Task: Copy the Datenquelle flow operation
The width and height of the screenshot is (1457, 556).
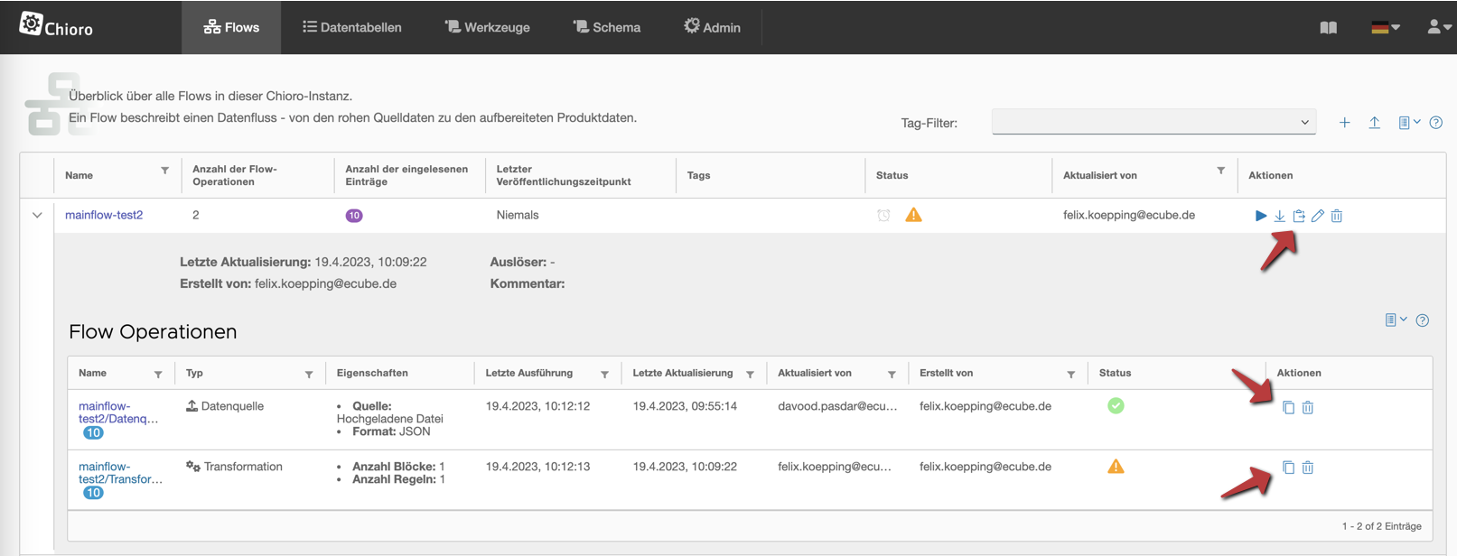Action: click(x=1288, y=408)
